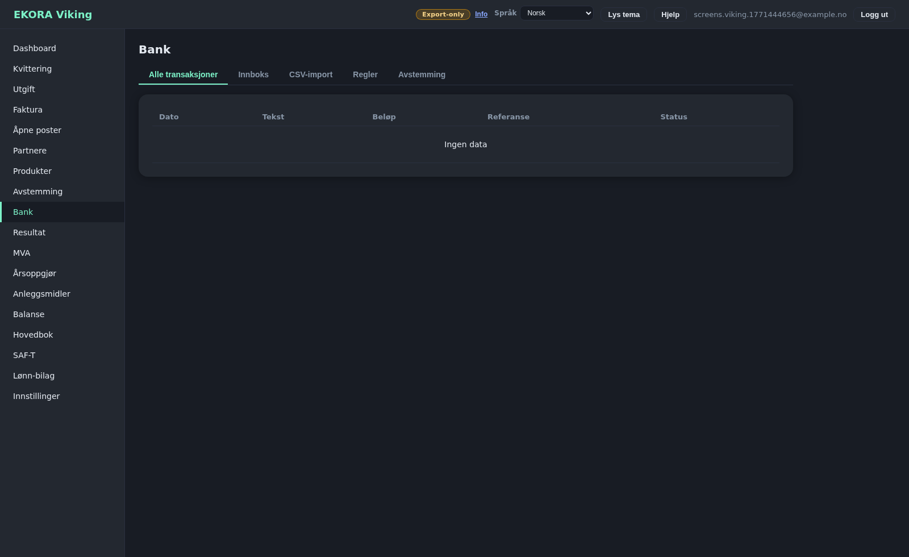Viewport: 909px width, 557px height.
Task: Click the Export-only badge
Action: 443,14
